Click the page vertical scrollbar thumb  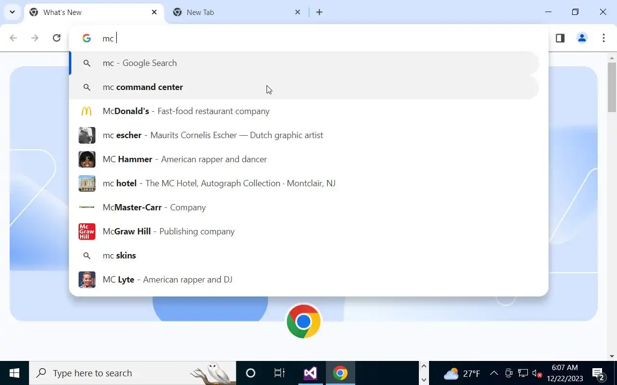coord(612,87)
